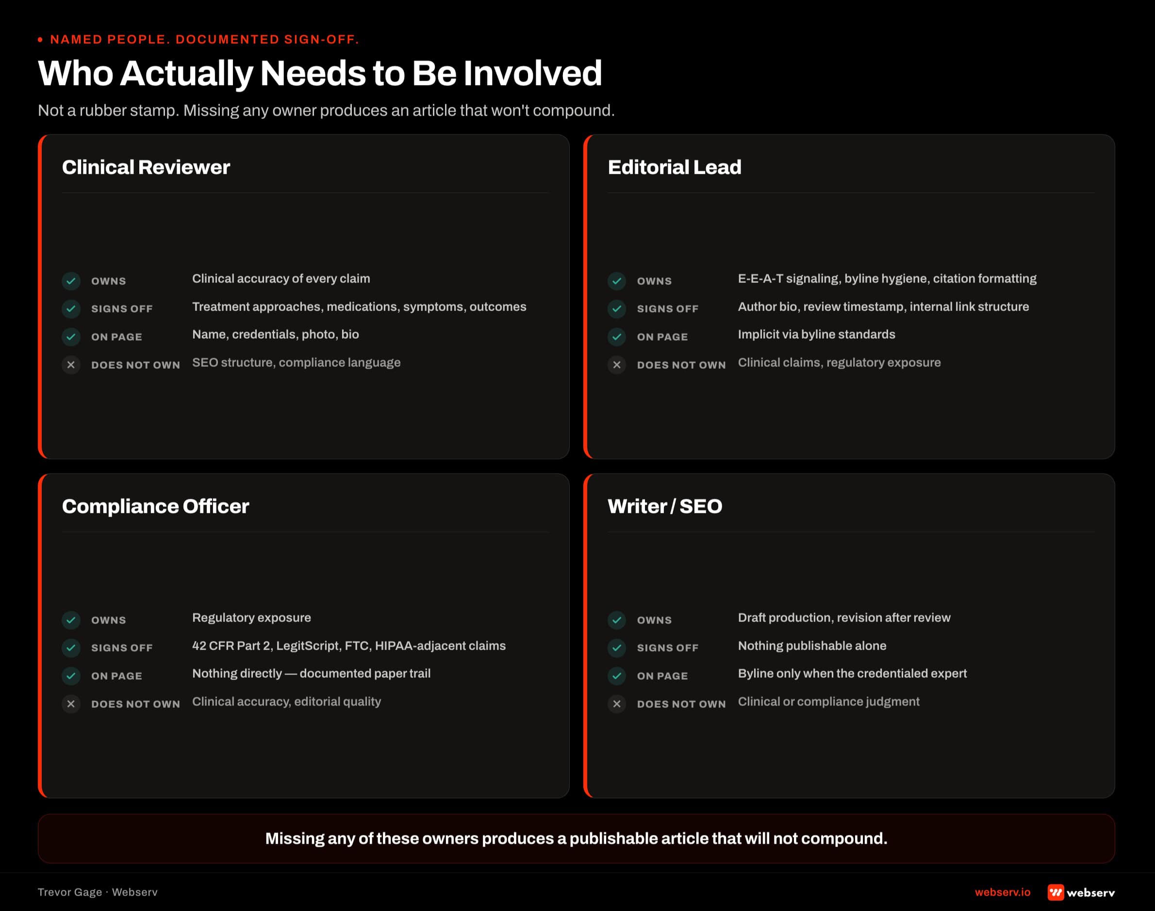This screenshot has height=911, width=1155.
Task: Click the Writer / SEO card heading
Action: coord(665,507)
